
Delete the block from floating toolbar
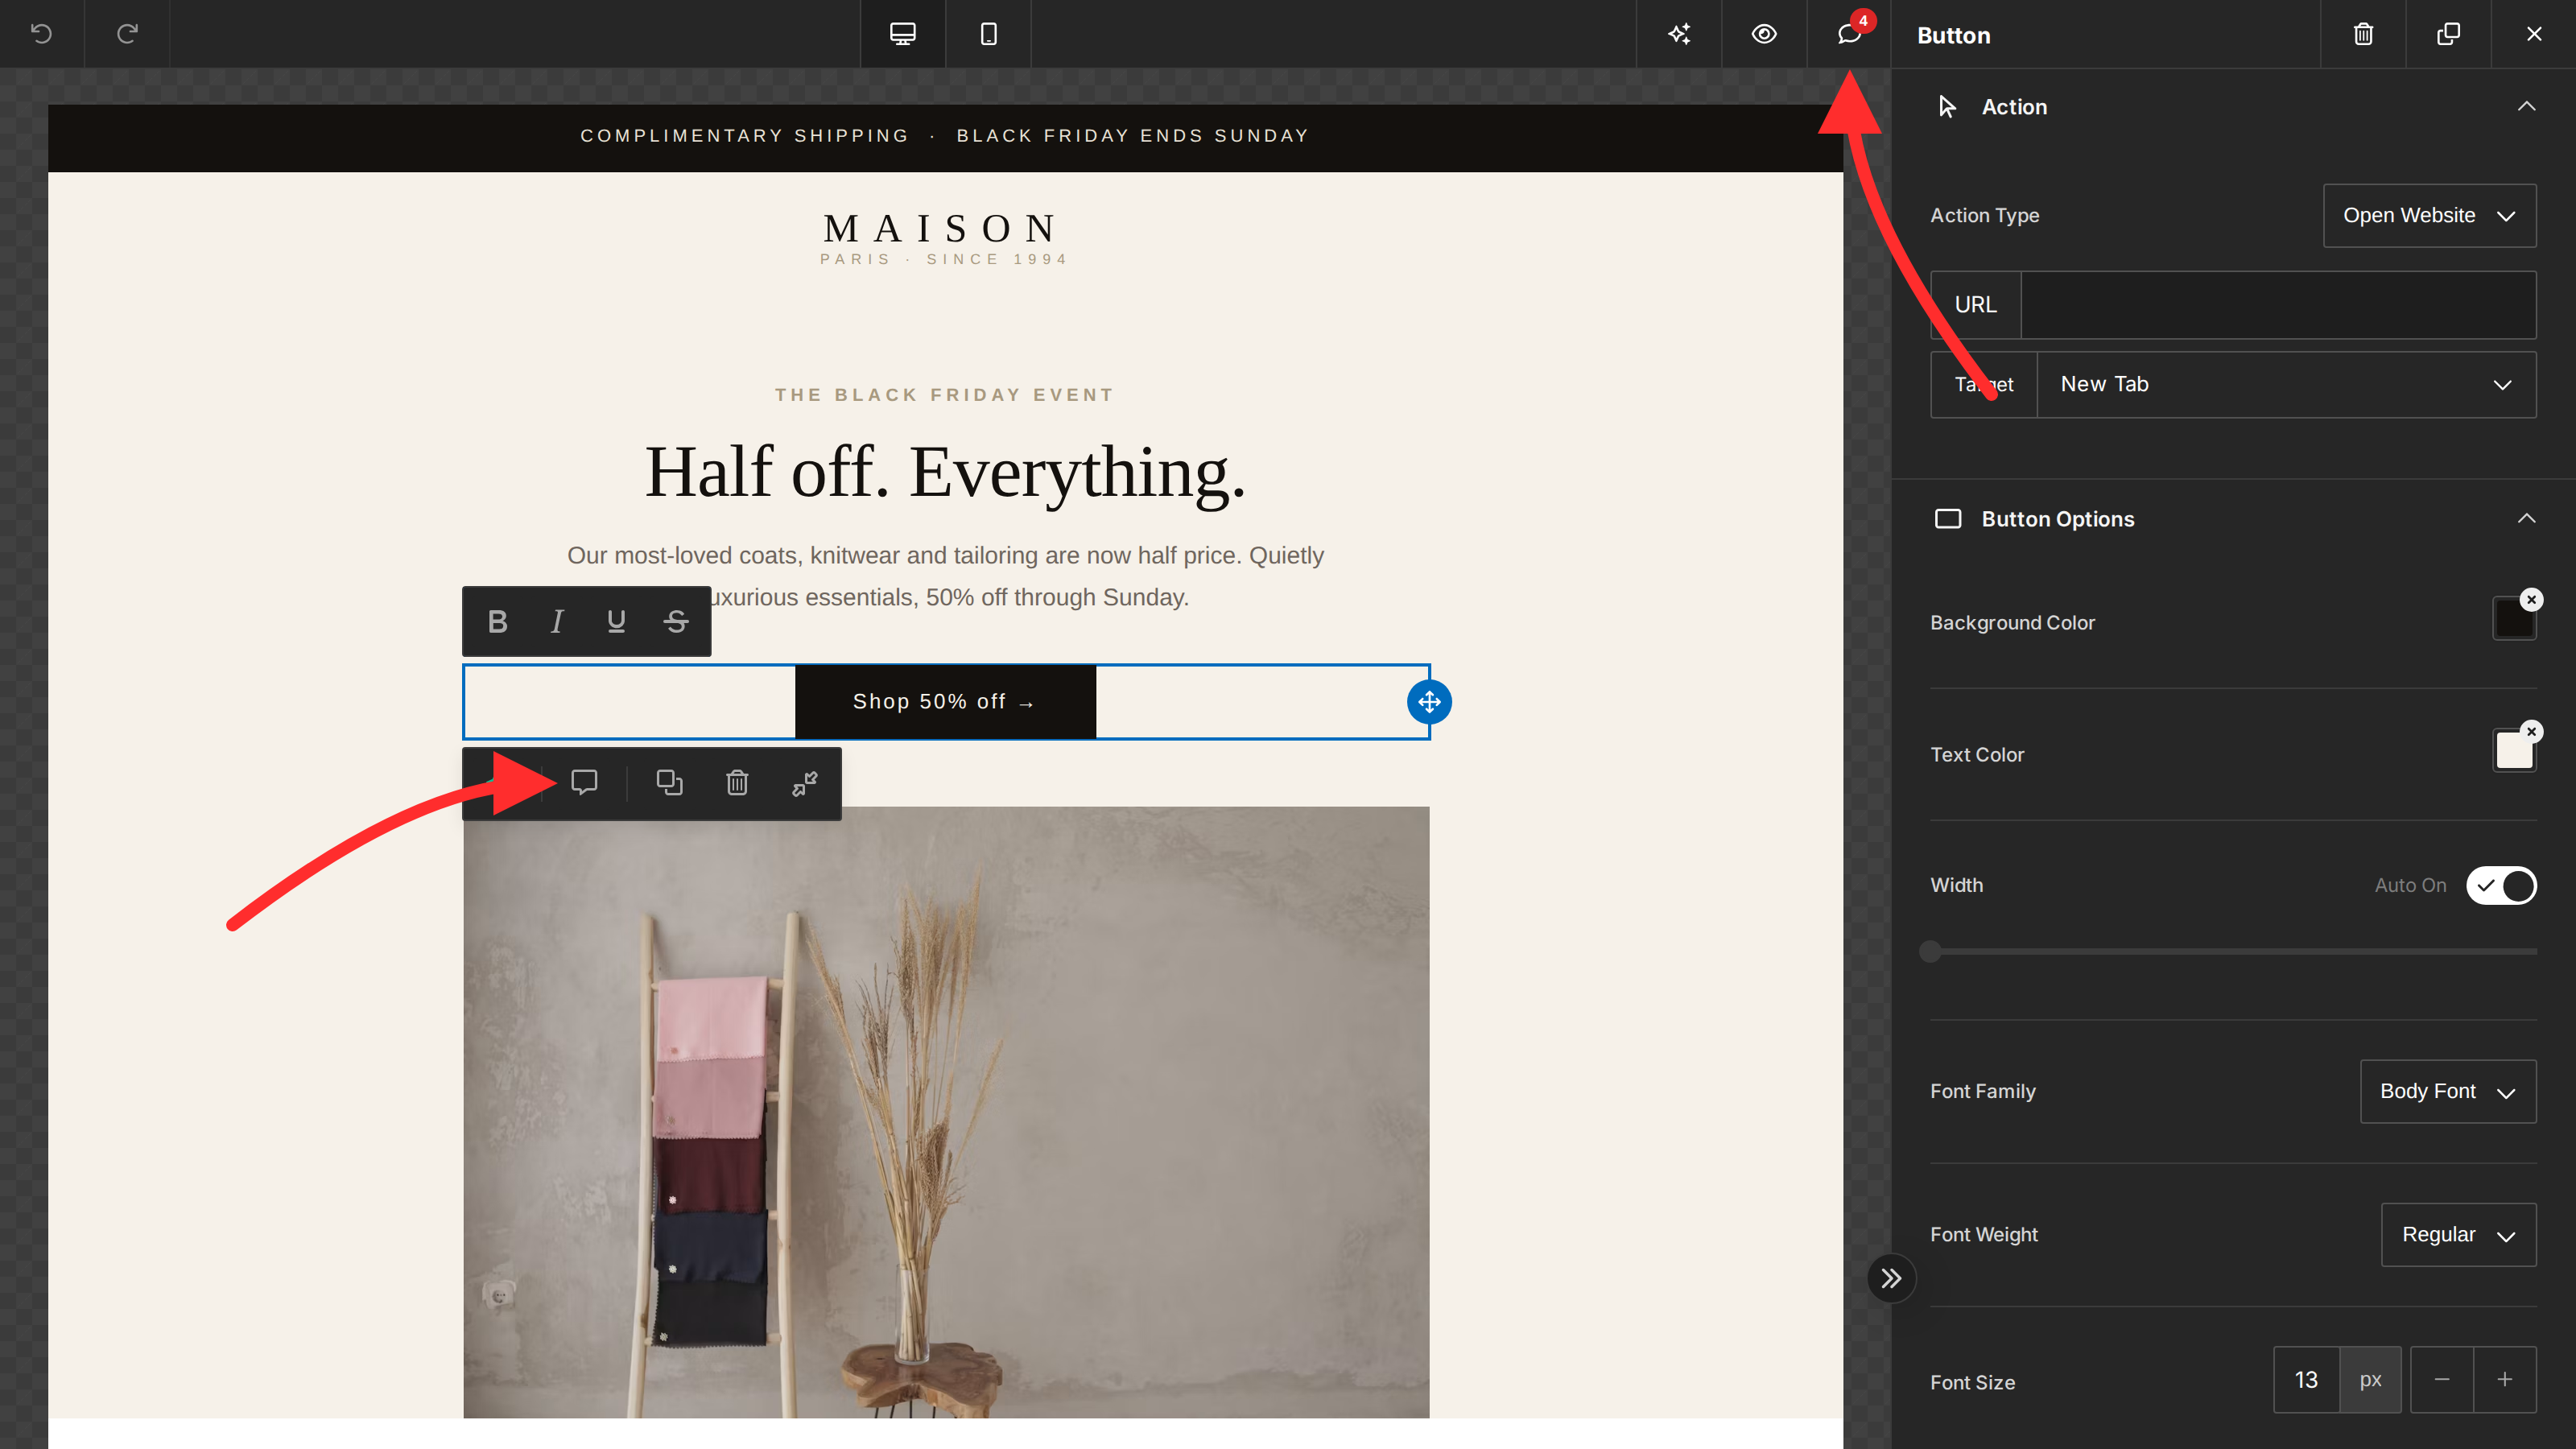point(737,783)
